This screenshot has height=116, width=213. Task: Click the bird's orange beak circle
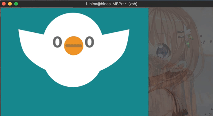pos(74,46)
